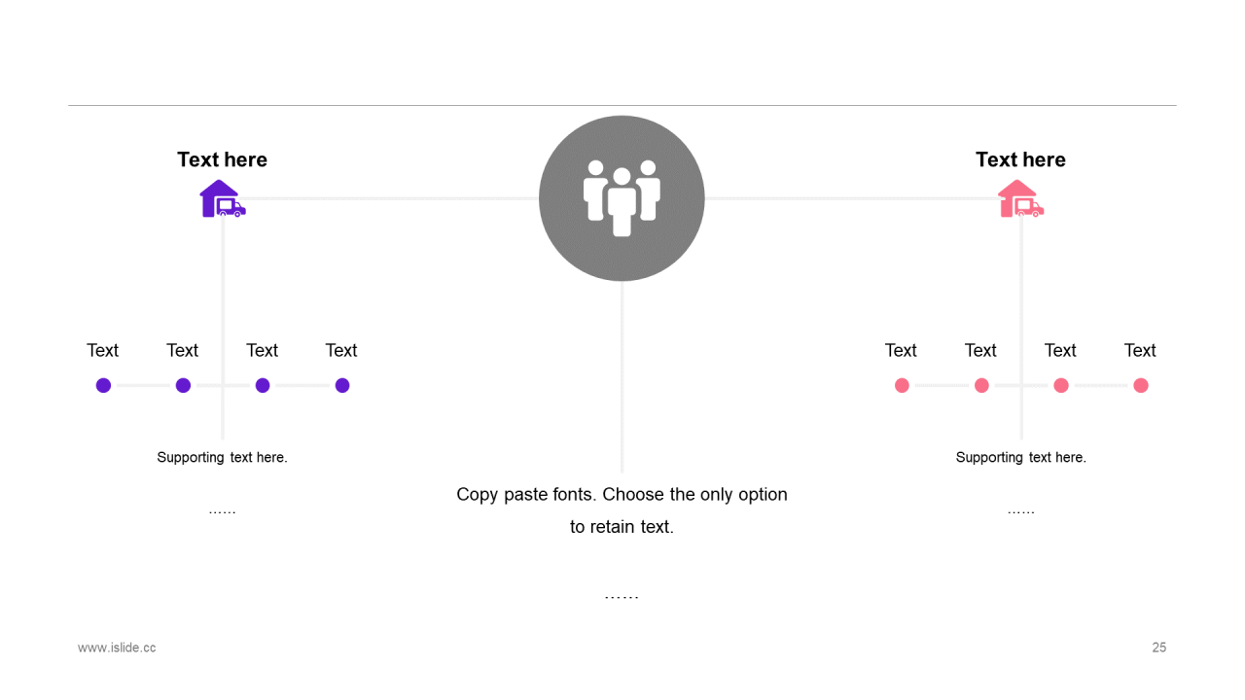
Task: Select the second purple timeline dot
Action: (183, 385)
